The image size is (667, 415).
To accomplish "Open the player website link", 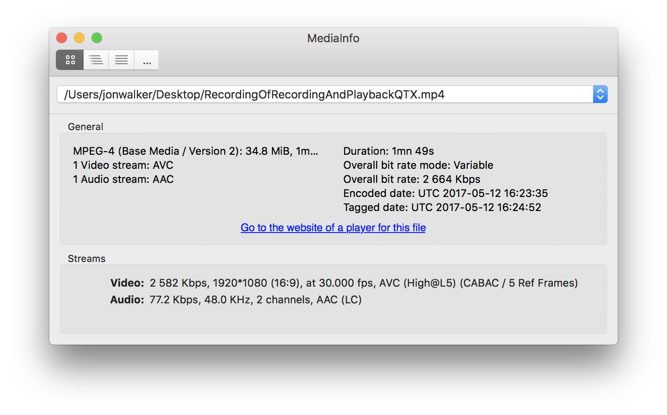I will pyautogui.click(x=333, y=228).
